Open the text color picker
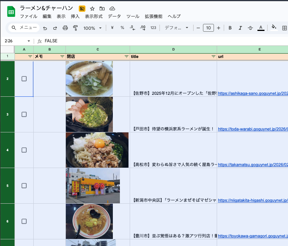The width and height of the screenshot is (288, 246). point(261,28)
